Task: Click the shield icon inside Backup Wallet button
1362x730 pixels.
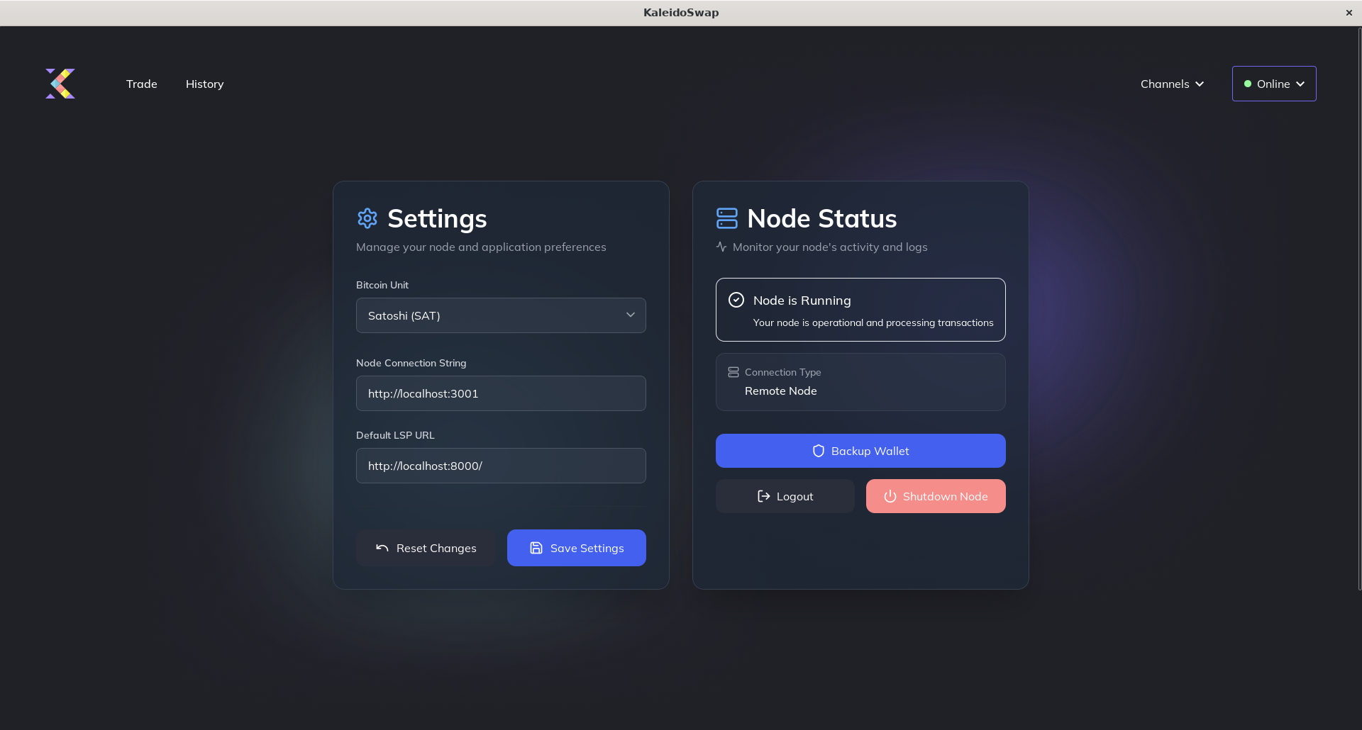Action: point(819,451)
